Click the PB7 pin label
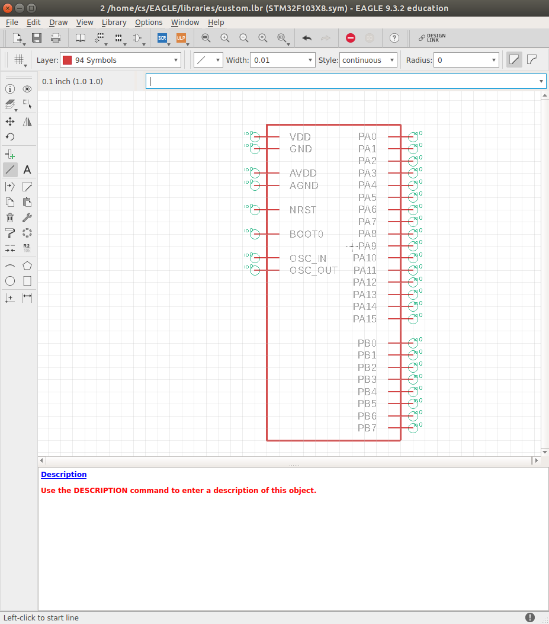Viewport: 549px width, 624px height. click(x=367, y=428)
